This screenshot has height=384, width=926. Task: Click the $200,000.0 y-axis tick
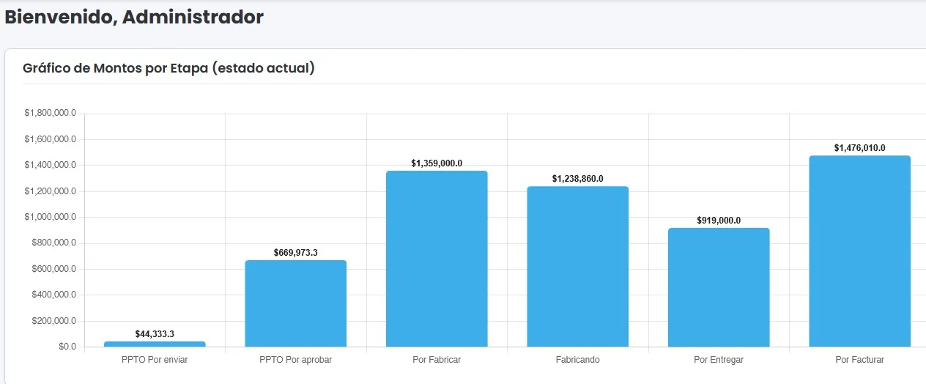pyautogui.click(x=53, y=321)
